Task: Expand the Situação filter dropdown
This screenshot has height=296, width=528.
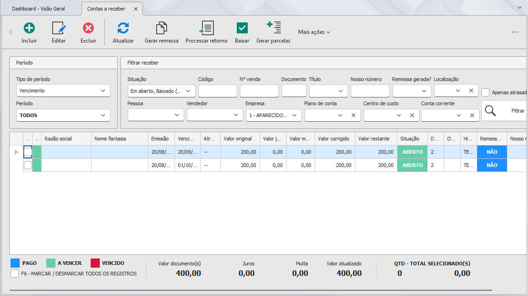Action: coord(161,91)
